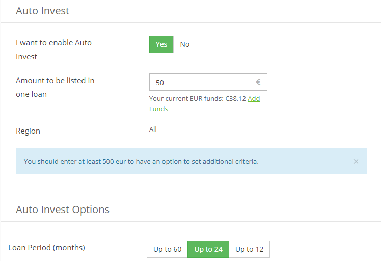Click the euro currency symbol addon
Viewport: 381px width, 261px height.
tap(258, 82)
